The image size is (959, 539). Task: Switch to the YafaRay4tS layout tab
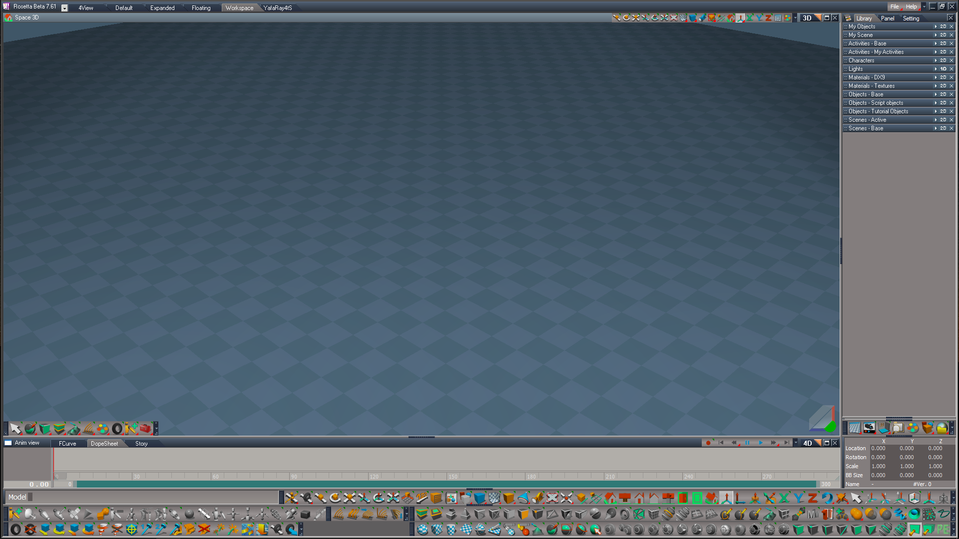point(278,8)
